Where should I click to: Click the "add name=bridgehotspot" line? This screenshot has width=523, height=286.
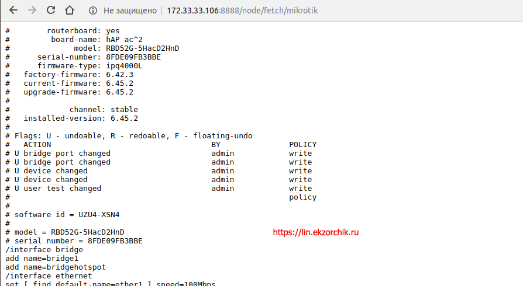point(49,267)
